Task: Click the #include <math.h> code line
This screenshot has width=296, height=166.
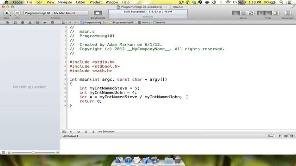Action: [91, 71]
